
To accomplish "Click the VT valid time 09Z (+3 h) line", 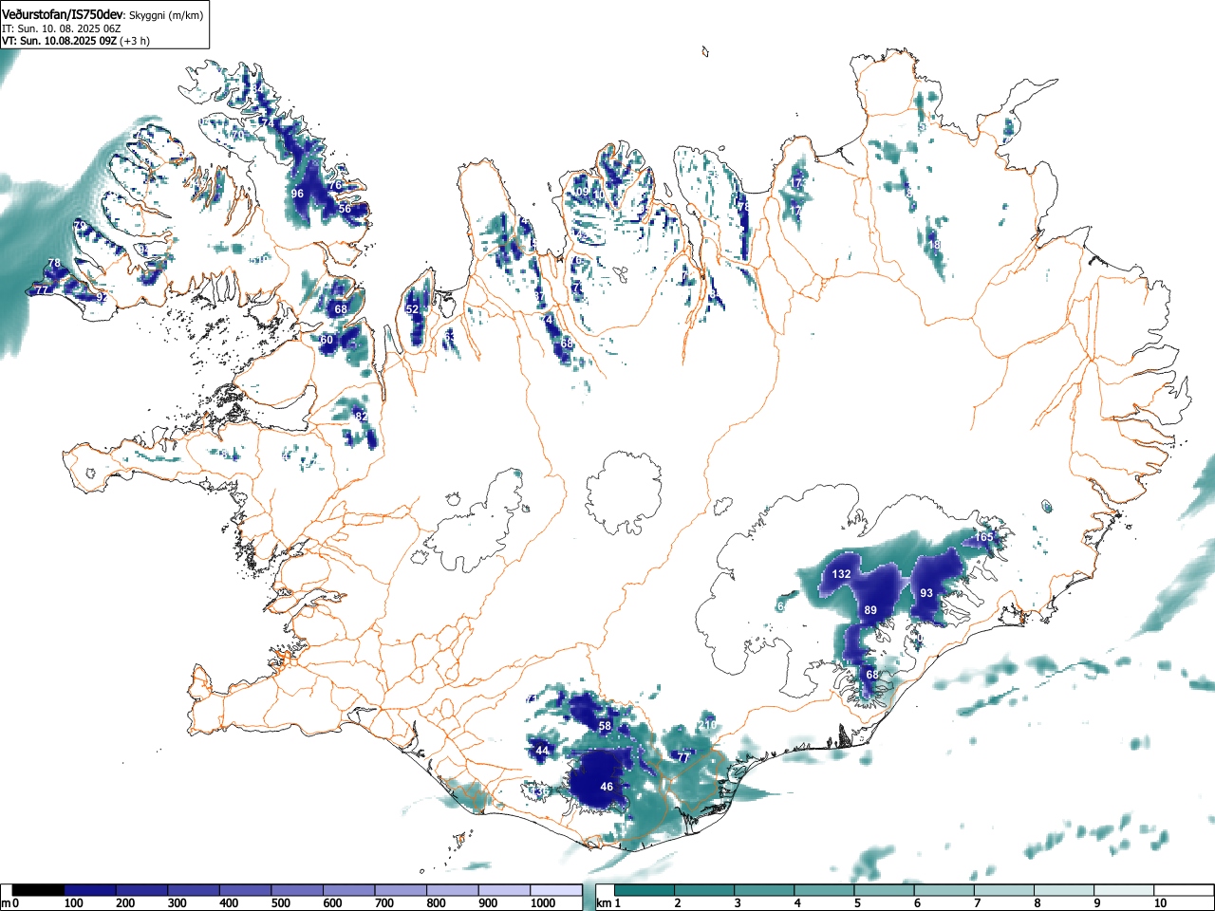I will coord(75,41).
